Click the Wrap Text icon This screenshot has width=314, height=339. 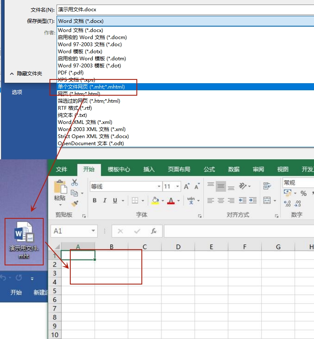pyautogui.click(x=267, y=186)
